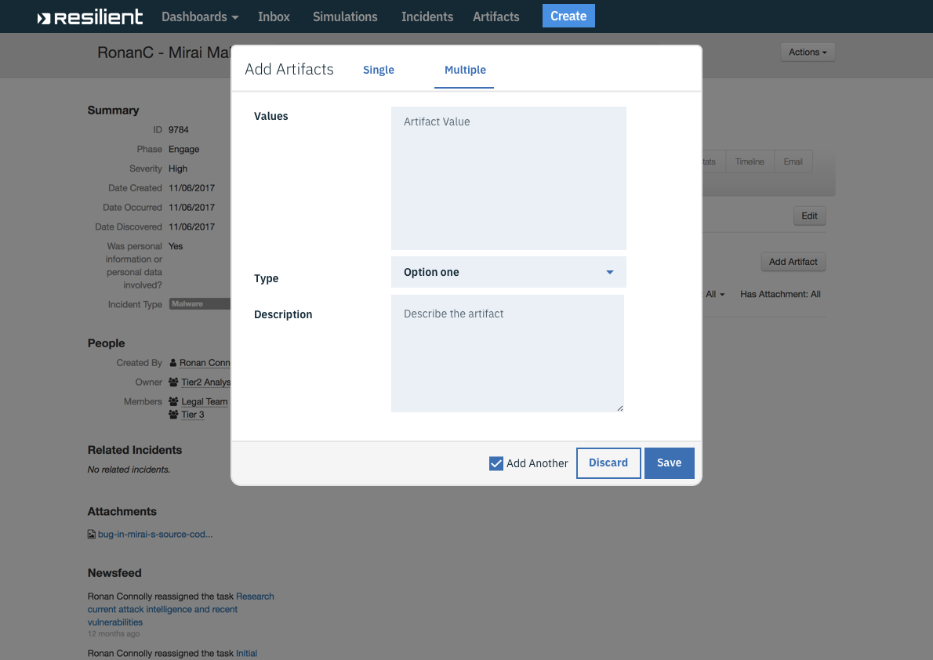The height and width of the screenshot is (660, 933).
Task: Click the Artifact Value text area
Action: click(x=509, y=178)
